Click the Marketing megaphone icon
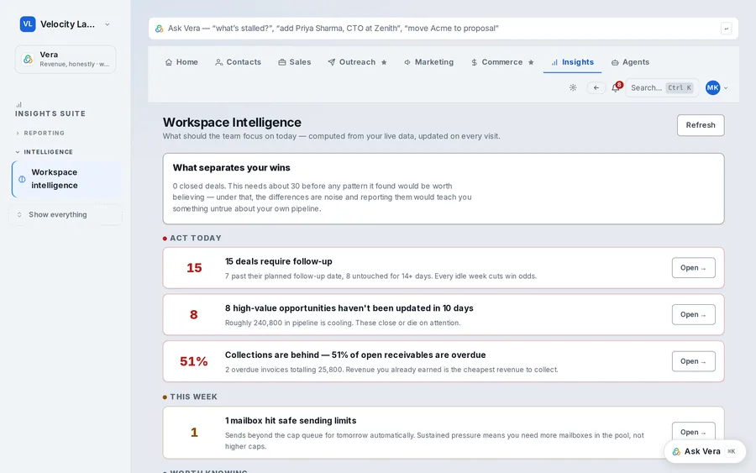Image resolution: width=756 pixels, height=473 pixels. click(x=407, y=62)
